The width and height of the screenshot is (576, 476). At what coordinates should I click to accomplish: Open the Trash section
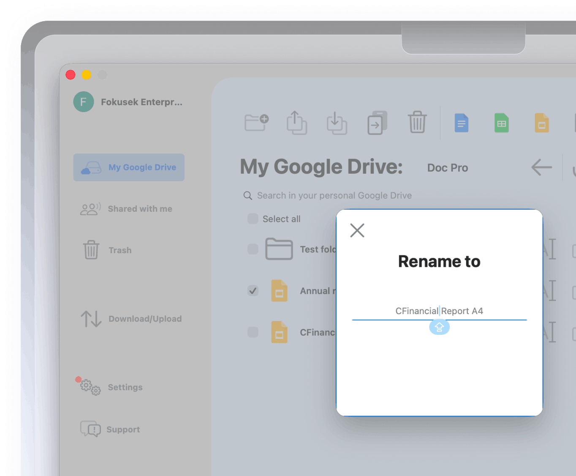click(x=120, y=250)
